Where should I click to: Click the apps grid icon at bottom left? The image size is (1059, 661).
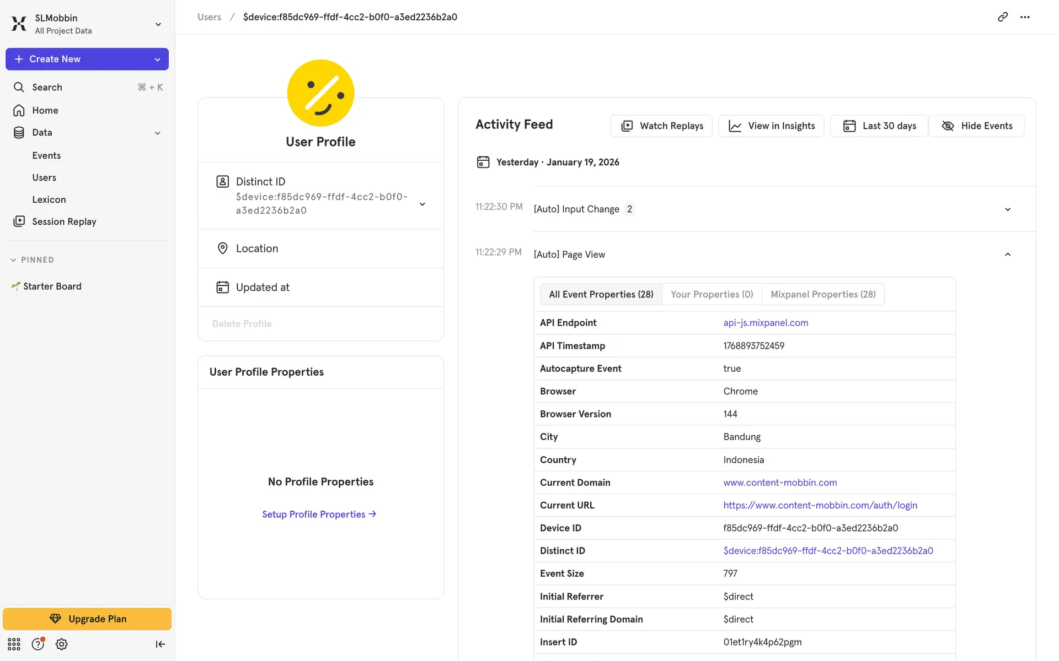point(14,644)
